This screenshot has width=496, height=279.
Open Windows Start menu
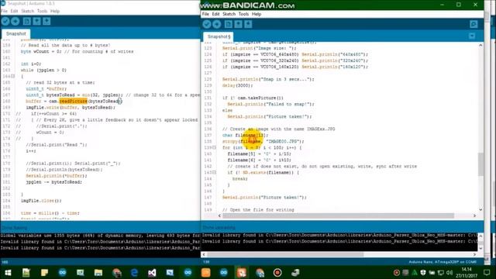pos(8,272)
